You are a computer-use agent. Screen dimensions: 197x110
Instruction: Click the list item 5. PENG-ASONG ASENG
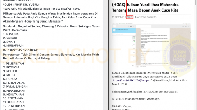21,50
